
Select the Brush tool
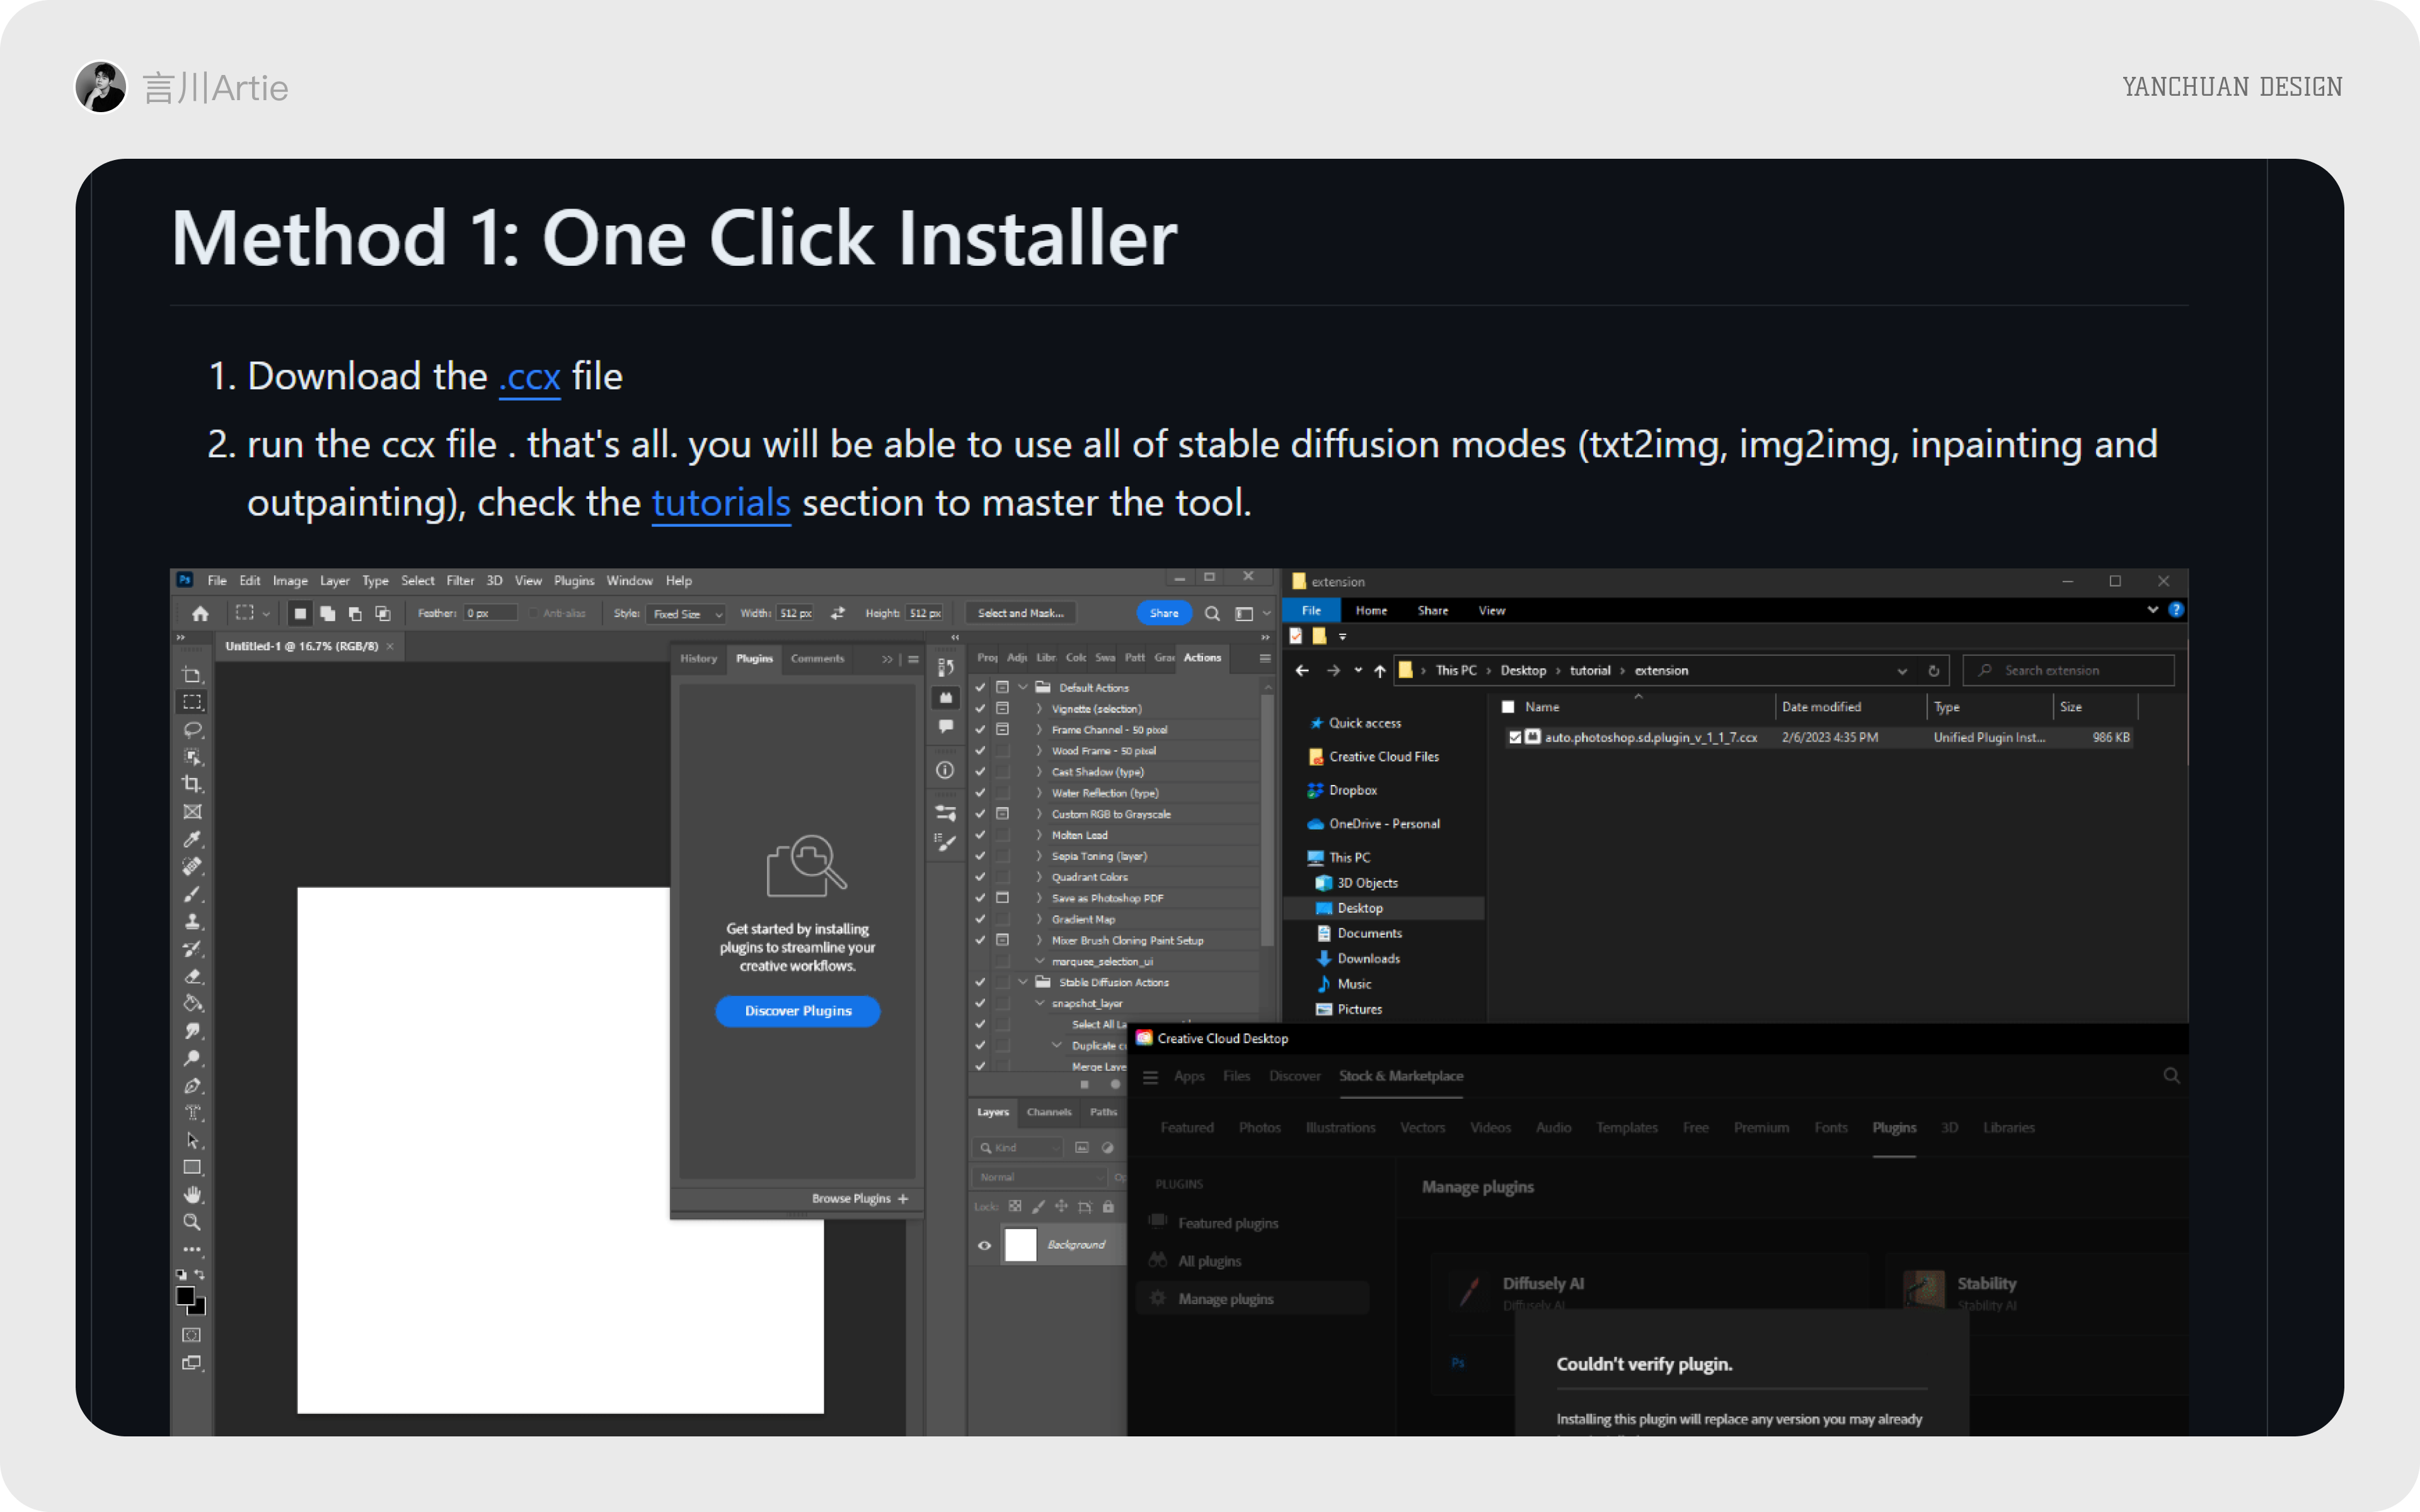(192, 894)
